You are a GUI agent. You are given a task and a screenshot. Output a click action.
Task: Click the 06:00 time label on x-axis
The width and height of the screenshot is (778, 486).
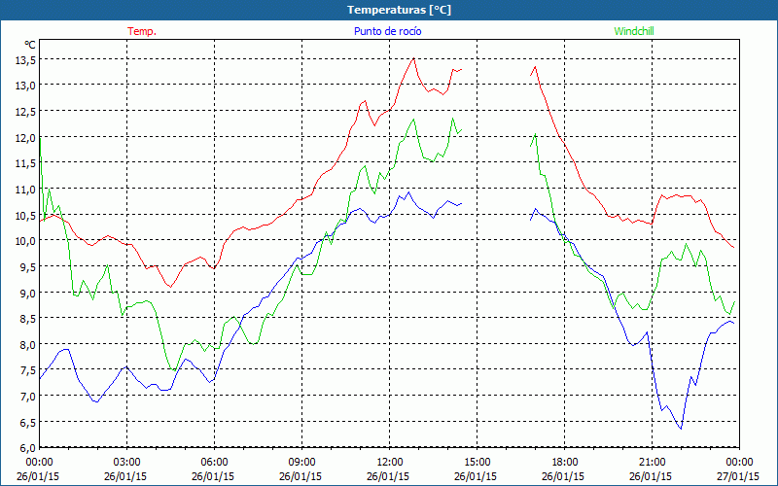pyautogui.click(x=213, y=463)
